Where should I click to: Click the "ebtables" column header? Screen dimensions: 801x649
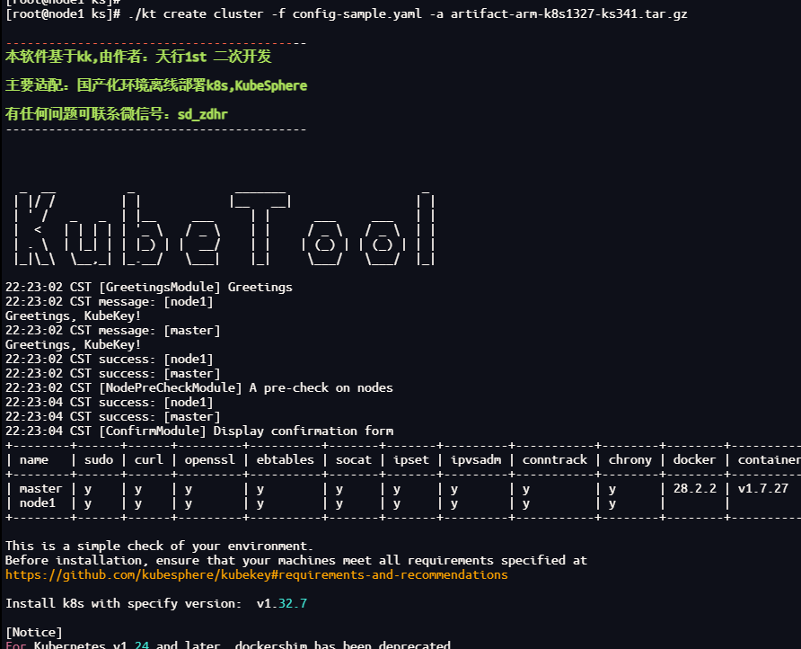(285, 459)
